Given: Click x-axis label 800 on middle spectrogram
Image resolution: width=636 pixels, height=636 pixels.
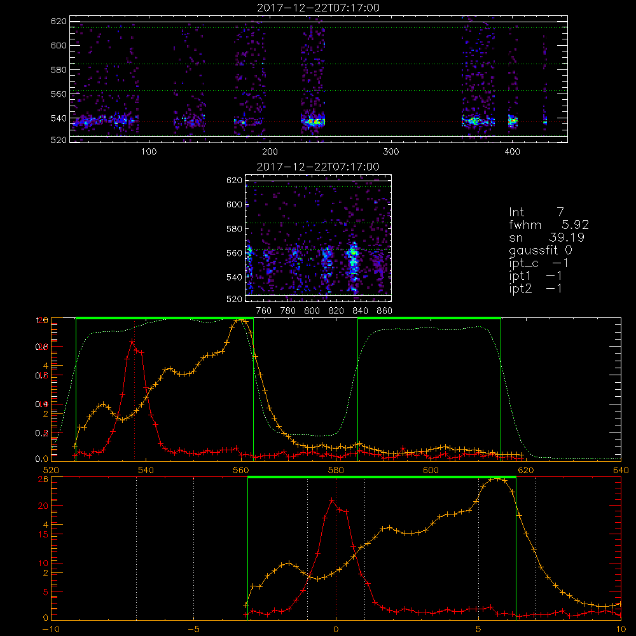Looking at the screenshot, I should point(312,311).
